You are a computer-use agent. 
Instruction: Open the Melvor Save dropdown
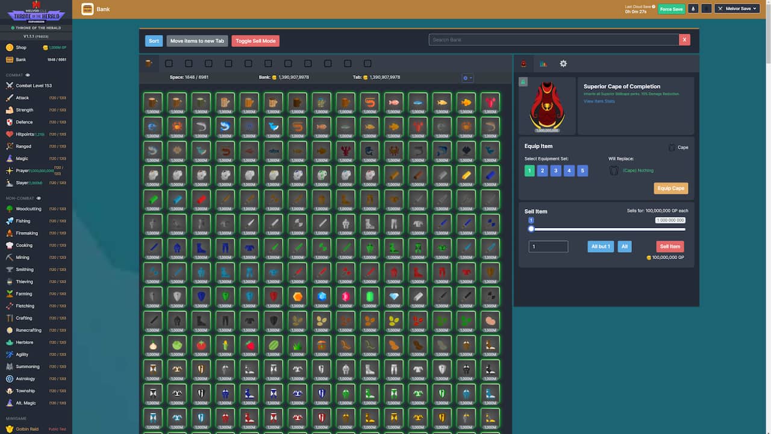pos(737,9)
